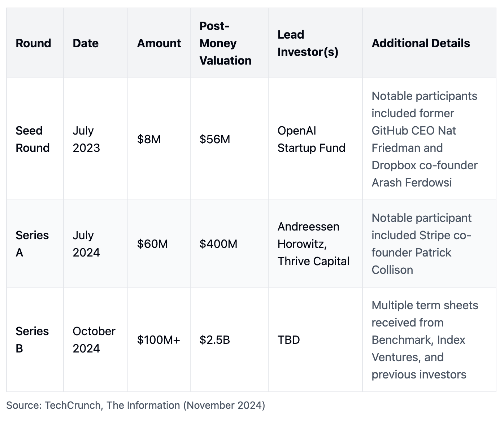
Task: Select the OpenAI Startup Fund cell
Action: [x=311, y=139]
